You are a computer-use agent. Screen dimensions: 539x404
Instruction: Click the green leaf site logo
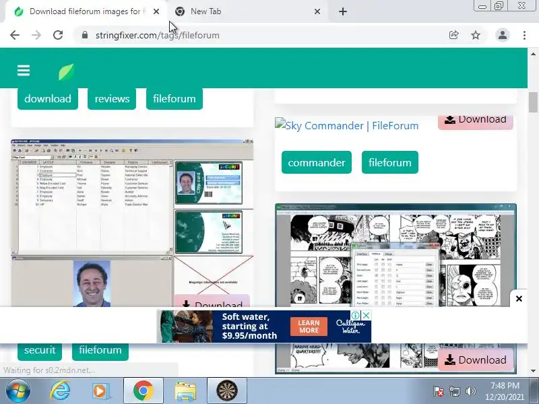[x=66, y=72]
